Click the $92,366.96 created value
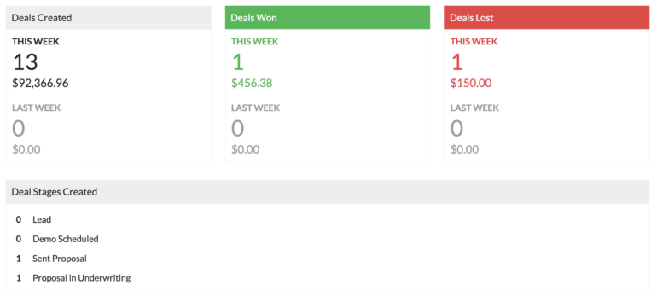The height and width of the screenshot is (308, 657). coord(40,83)
